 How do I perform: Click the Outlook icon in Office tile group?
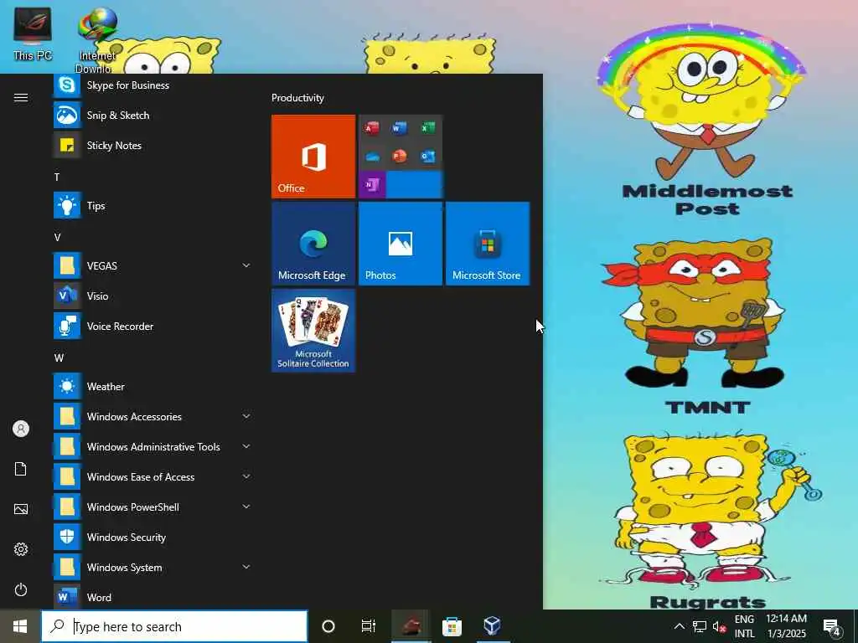tap(428, 157)
